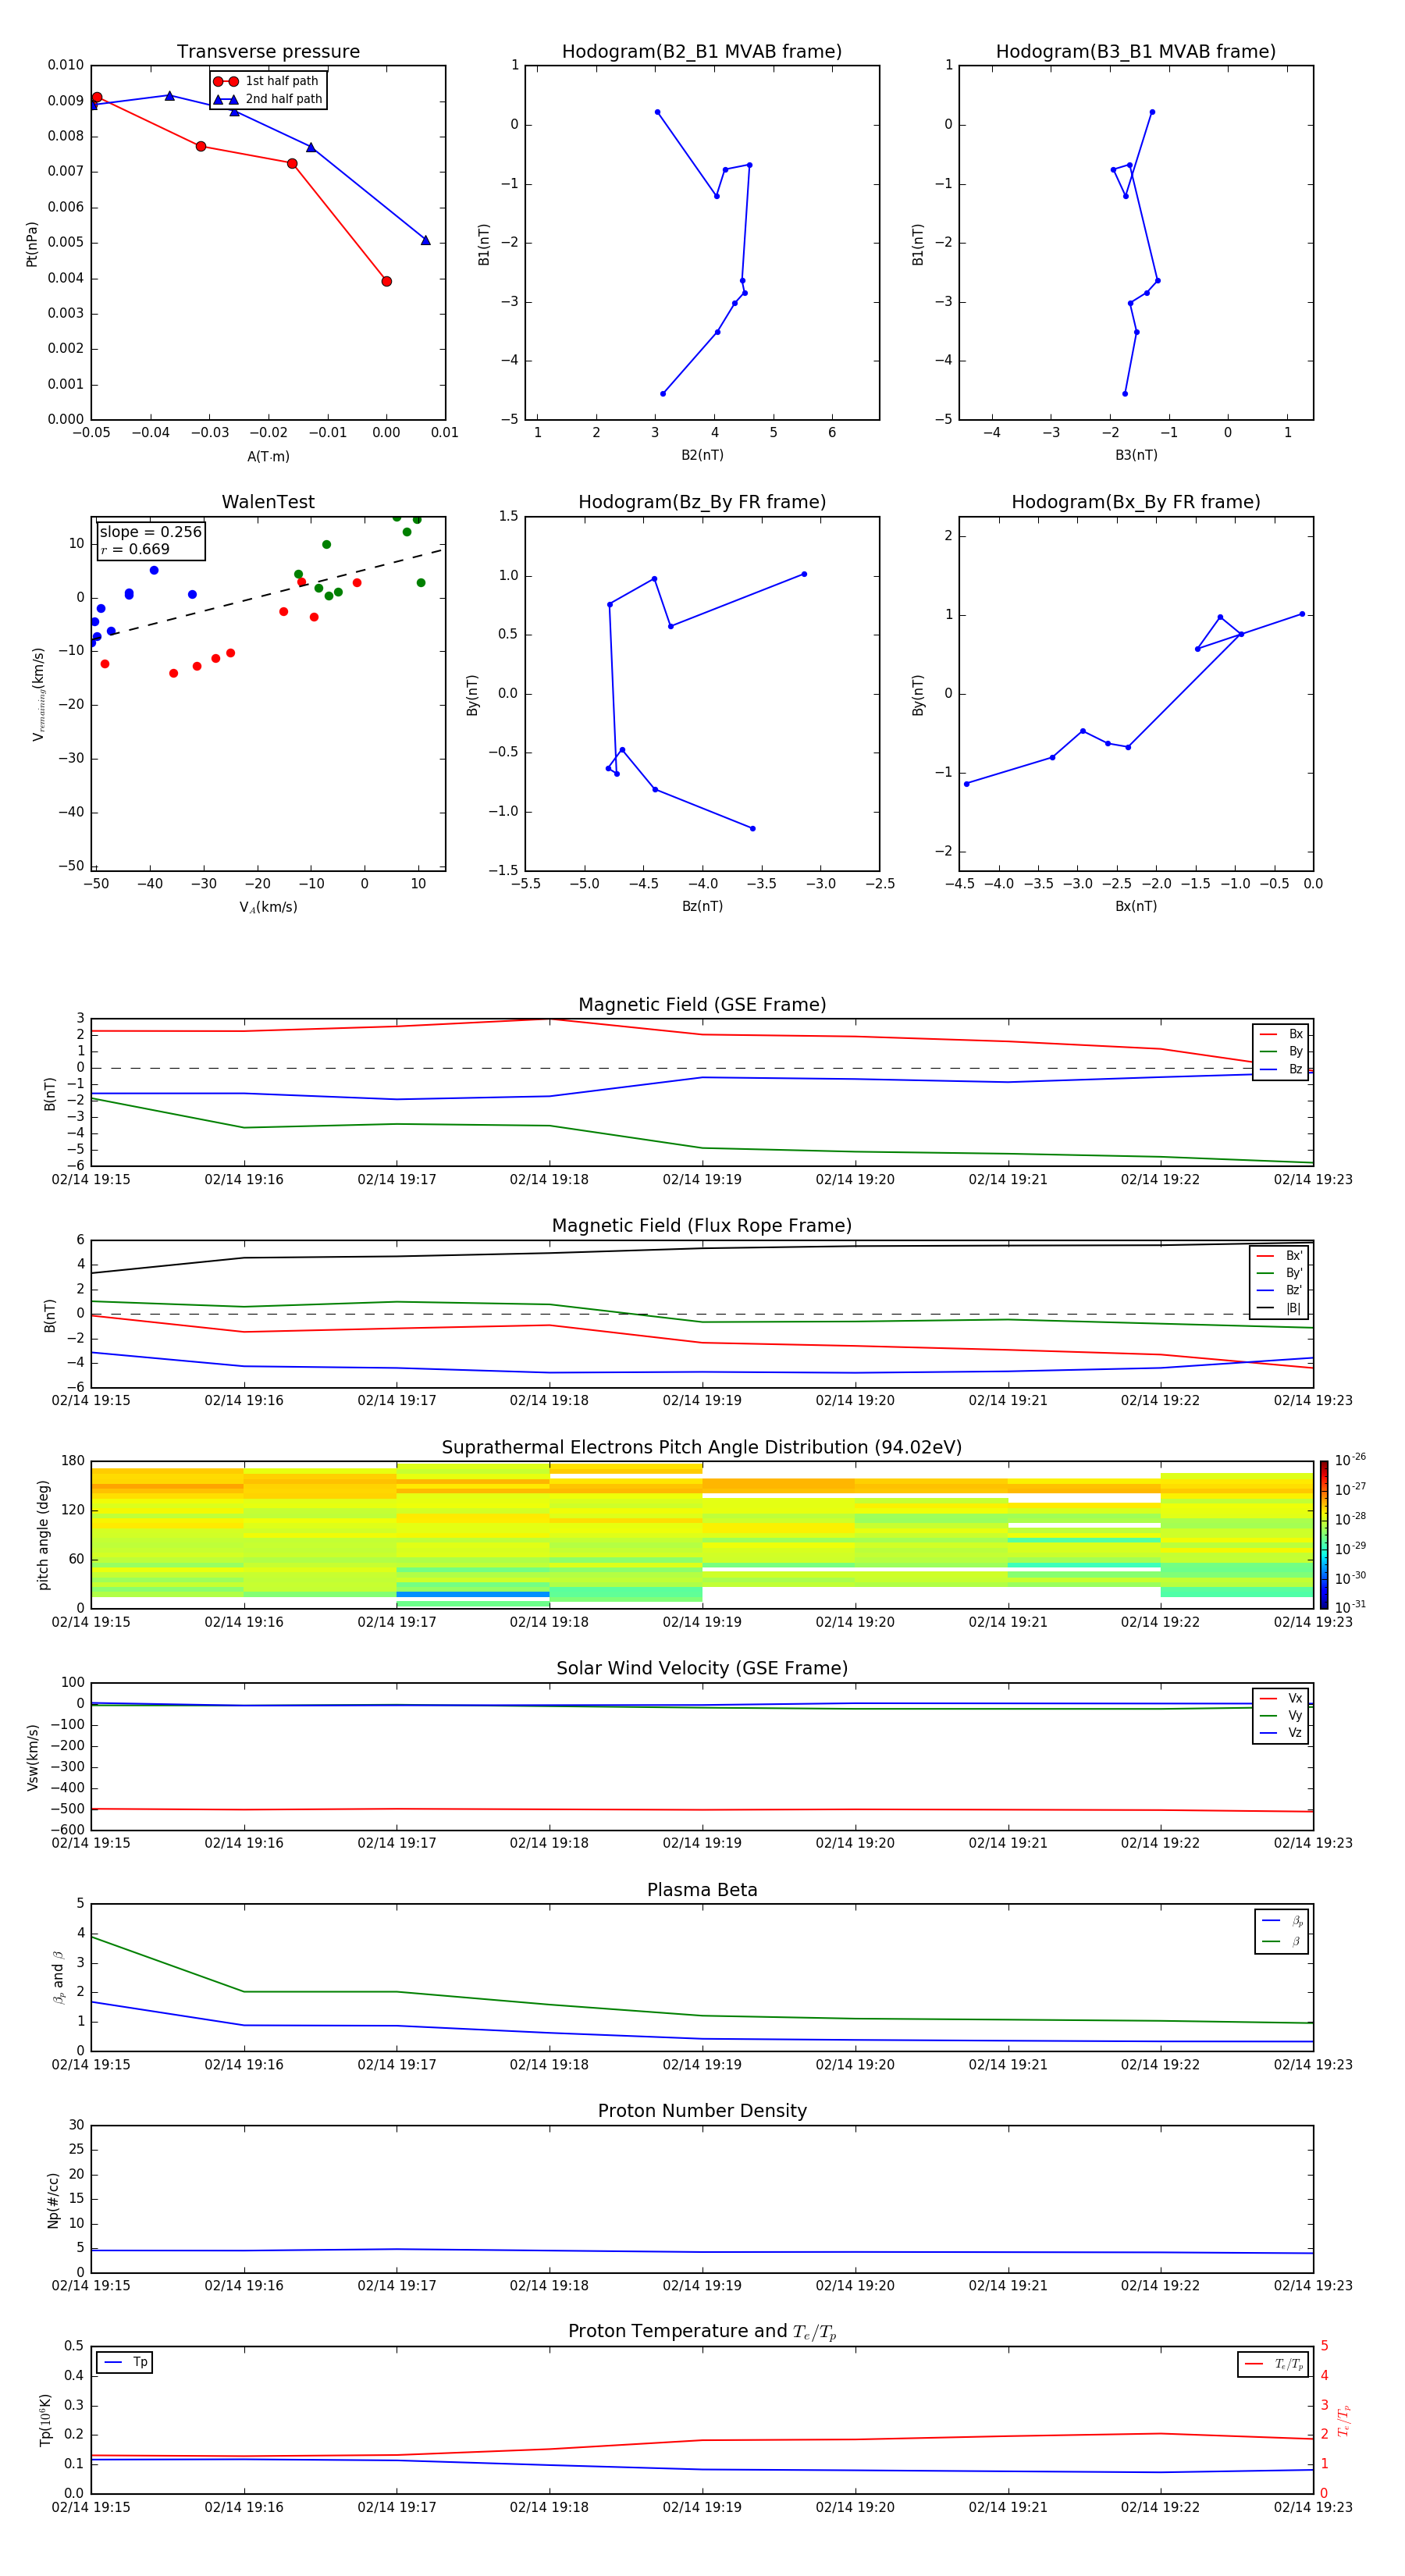The height and width of the screenshot is (2576, 1405).
Task: Click the 10^-31 colorbar tick label
Action: pyautogui.click(x=1350, y=1607)
